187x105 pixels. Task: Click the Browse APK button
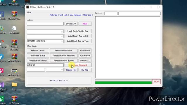pyautogui.click(x=71, y=24)
